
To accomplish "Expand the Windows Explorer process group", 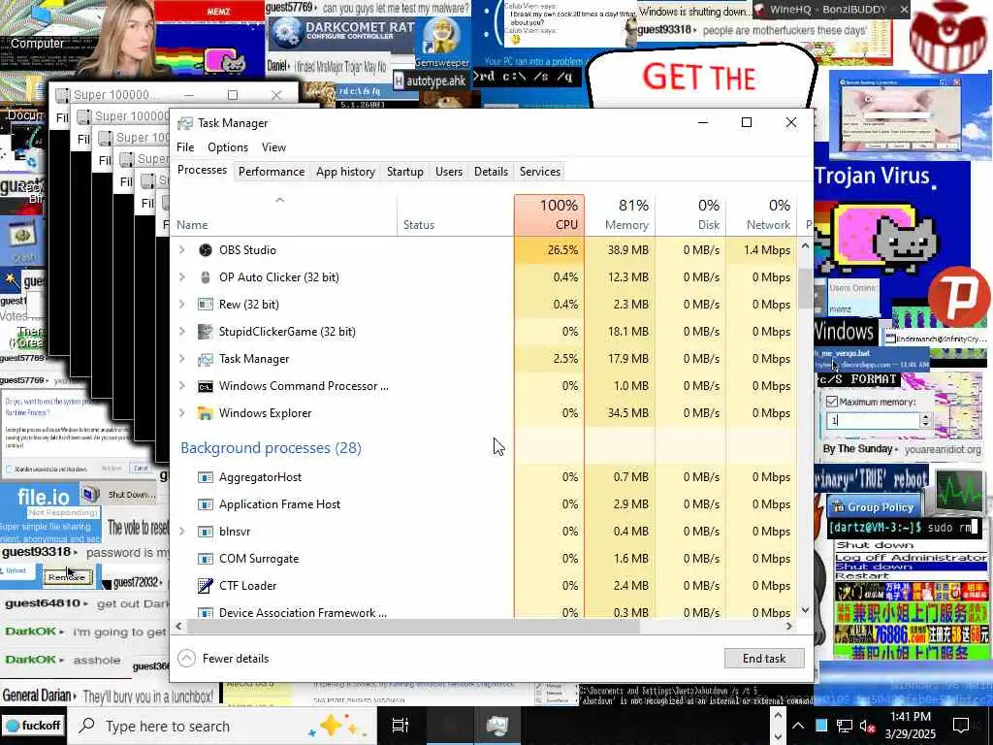I will [182, 413].
